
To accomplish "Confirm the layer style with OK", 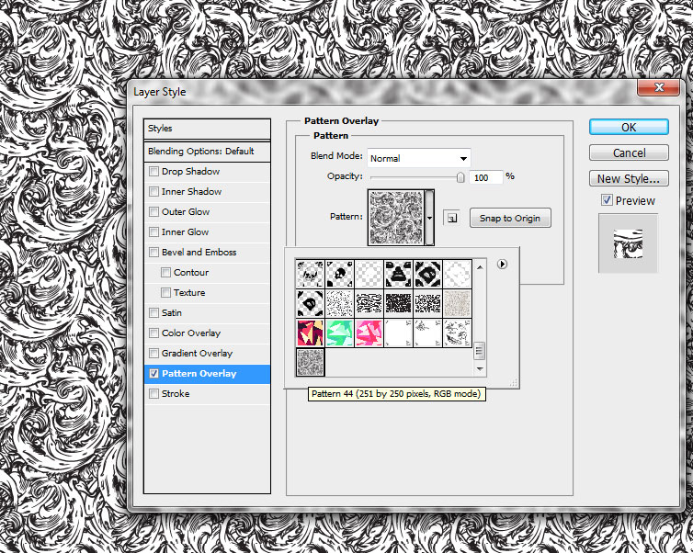I will point(629,127).
